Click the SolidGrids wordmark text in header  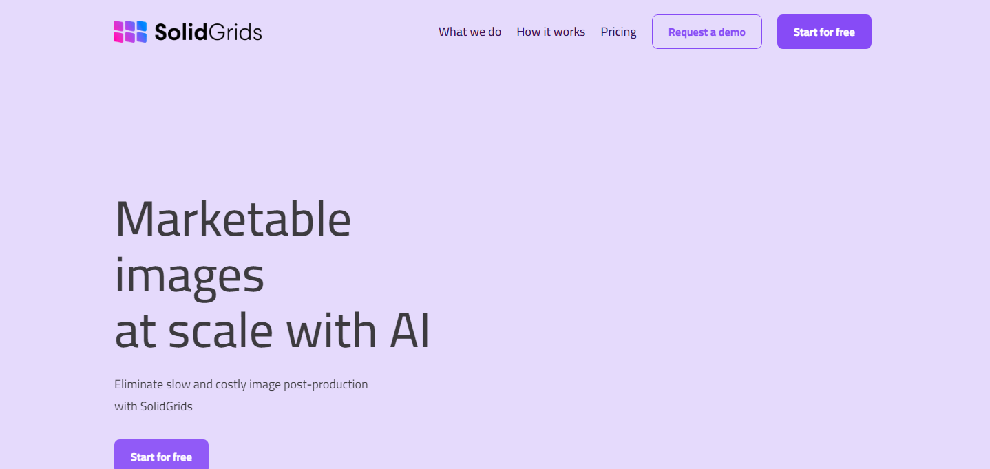208,32
